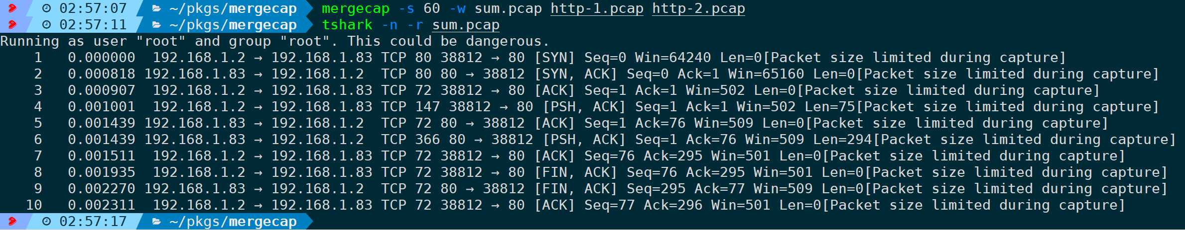Viewport: 1185px width, 230px height.
Task: Click the mergecap command word
Action: (x=356, y=9)
